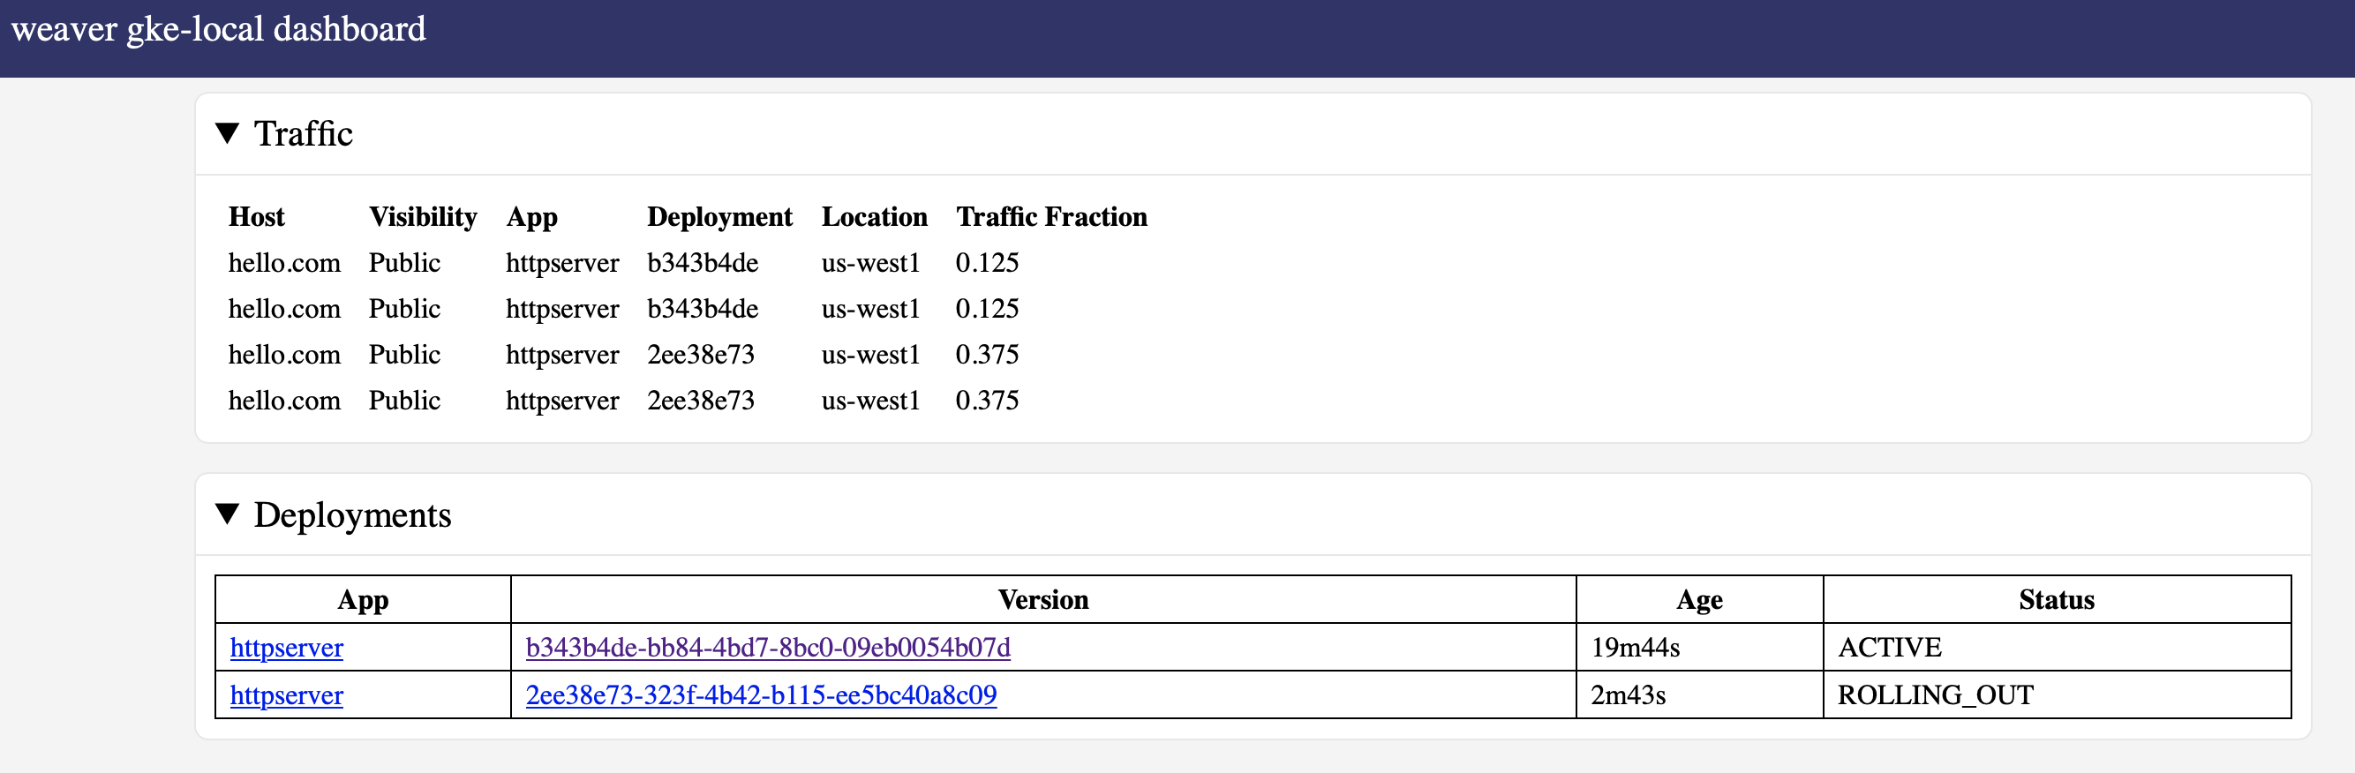
Task: Click the Deployments section heading
Action: [352, 514]
